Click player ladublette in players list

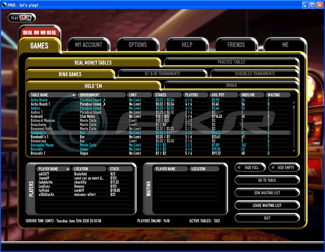[45, 182]
